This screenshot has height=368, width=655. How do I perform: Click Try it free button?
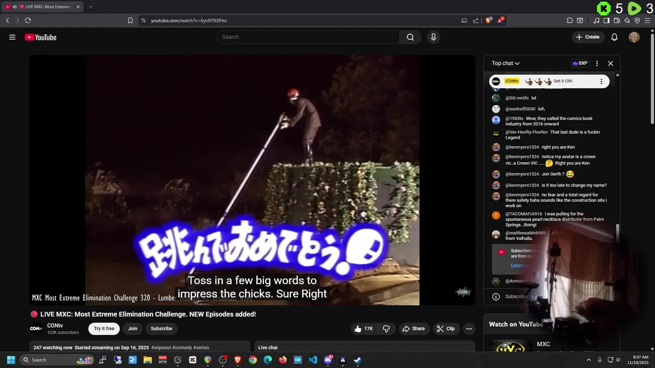[x=104, y=329]
